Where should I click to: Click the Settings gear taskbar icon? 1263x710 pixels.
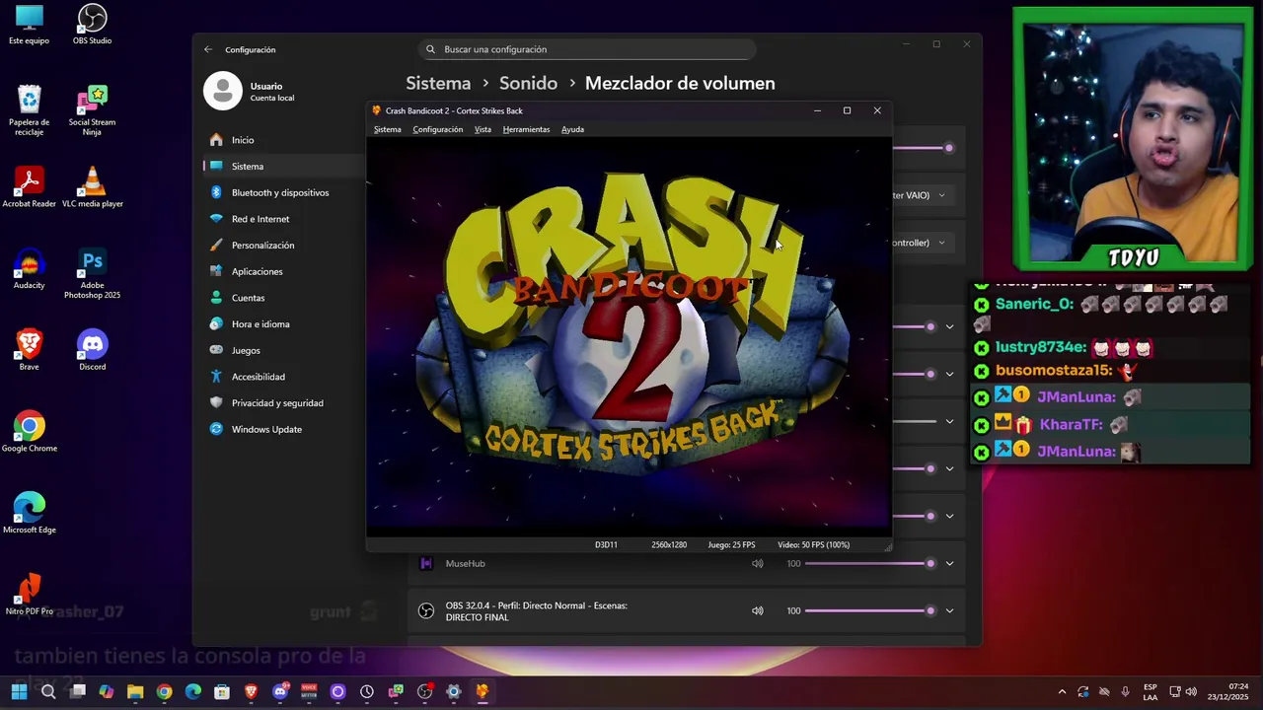pos(454,691)
